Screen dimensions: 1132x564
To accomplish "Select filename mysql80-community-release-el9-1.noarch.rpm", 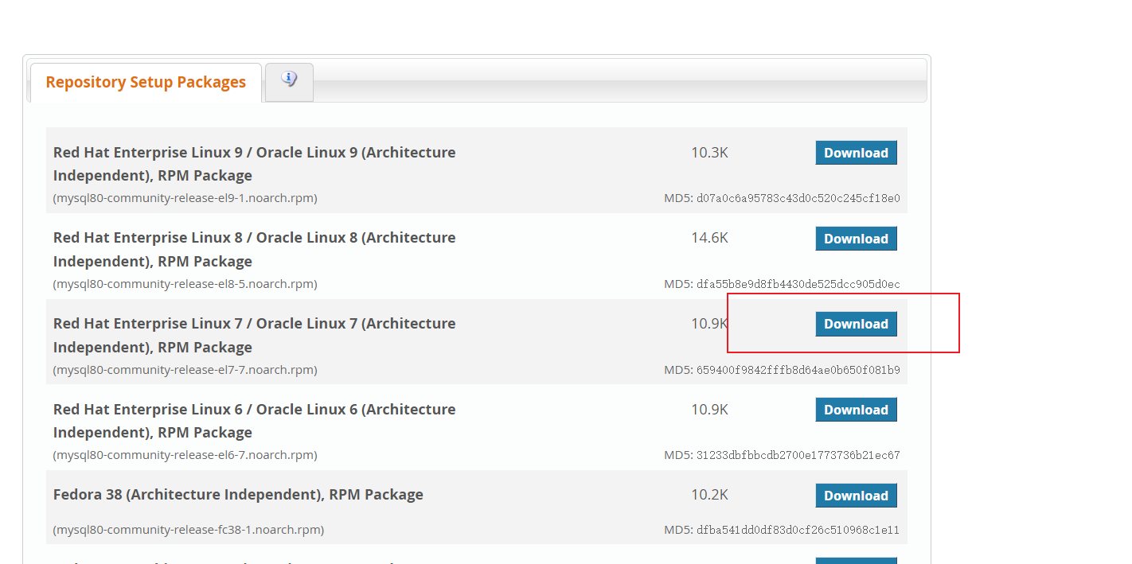I will 185,198.
